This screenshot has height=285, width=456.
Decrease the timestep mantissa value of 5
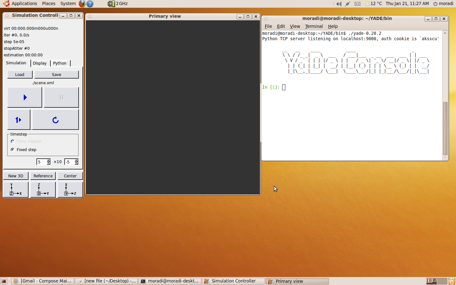[x=48, y=163]
